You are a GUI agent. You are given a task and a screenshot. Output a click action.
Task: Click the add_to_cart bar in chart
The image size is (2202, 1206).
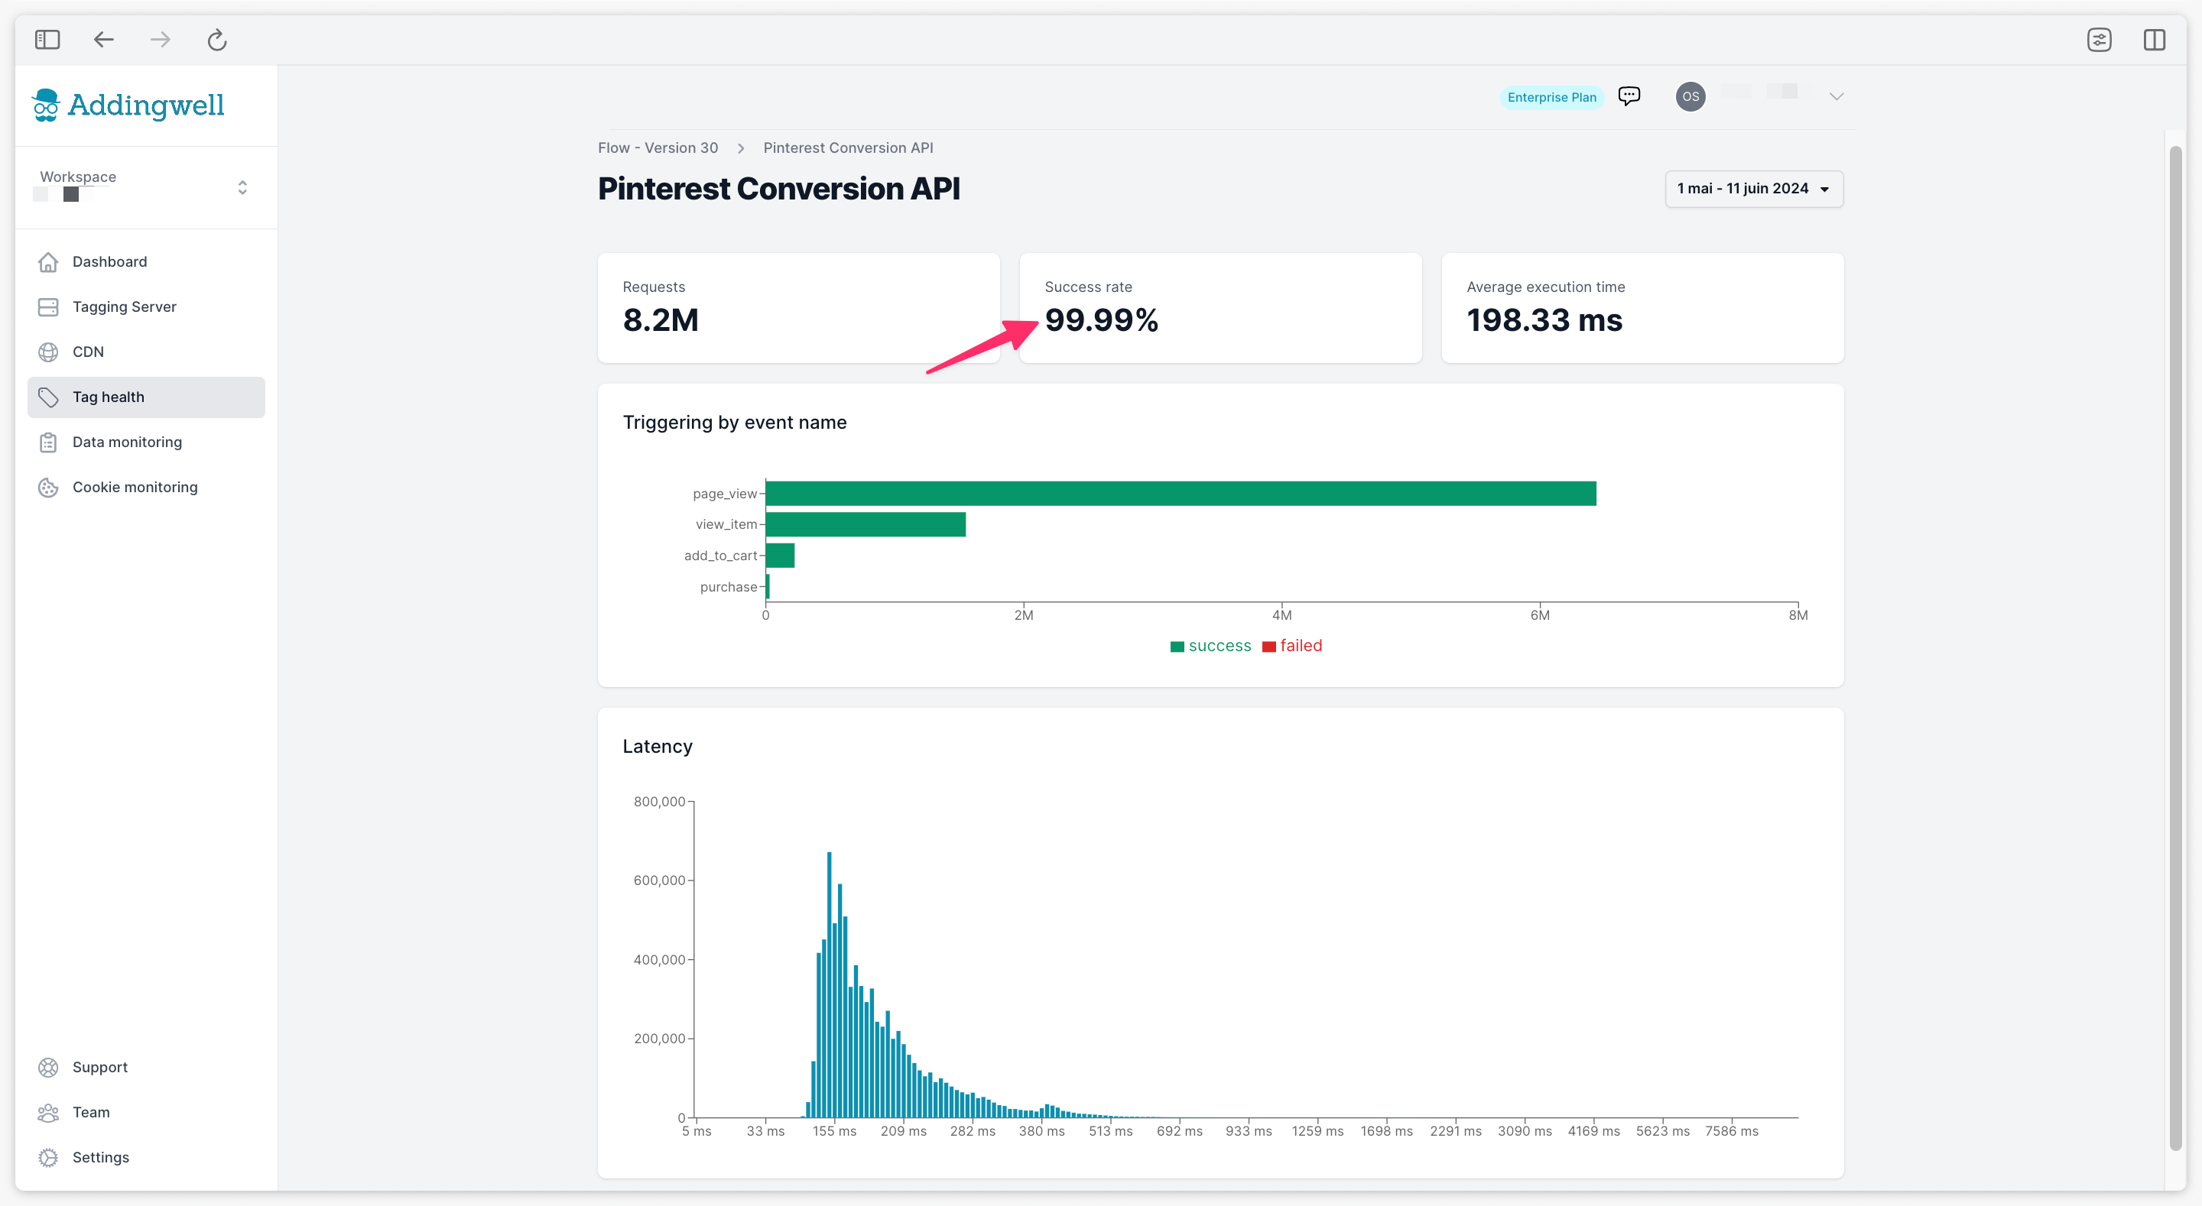[x=780, y=556]
